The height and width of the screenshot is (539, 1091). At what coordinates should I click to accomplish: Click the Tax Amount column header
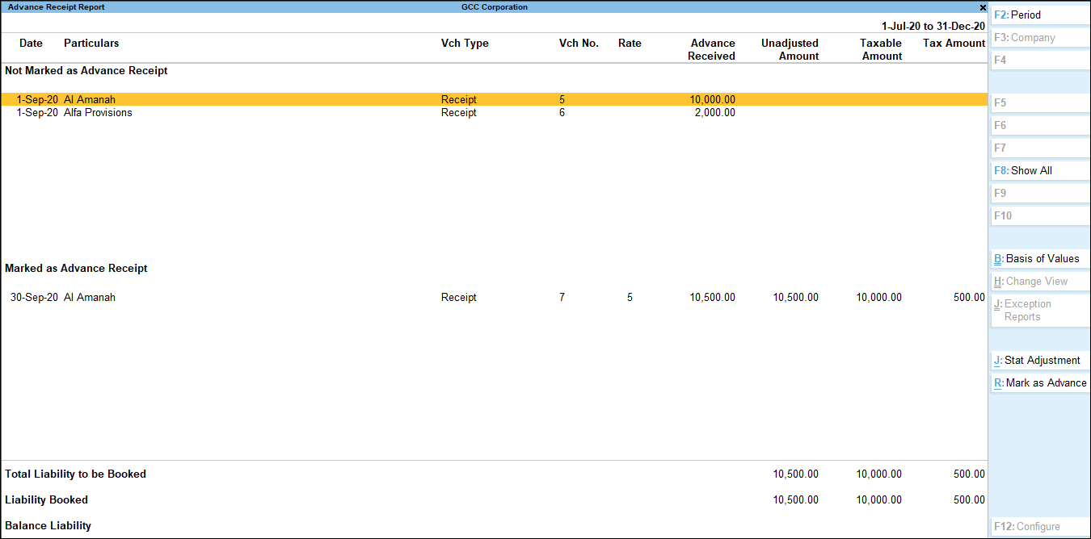[954, 44]
